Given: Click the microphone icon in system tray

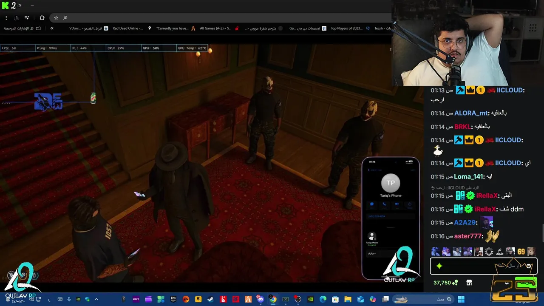Looking at the screenshot, I should (69, 299).
